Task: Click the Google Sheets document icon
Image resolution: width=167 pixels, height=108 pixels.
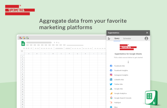Action: tap(23, 44)
